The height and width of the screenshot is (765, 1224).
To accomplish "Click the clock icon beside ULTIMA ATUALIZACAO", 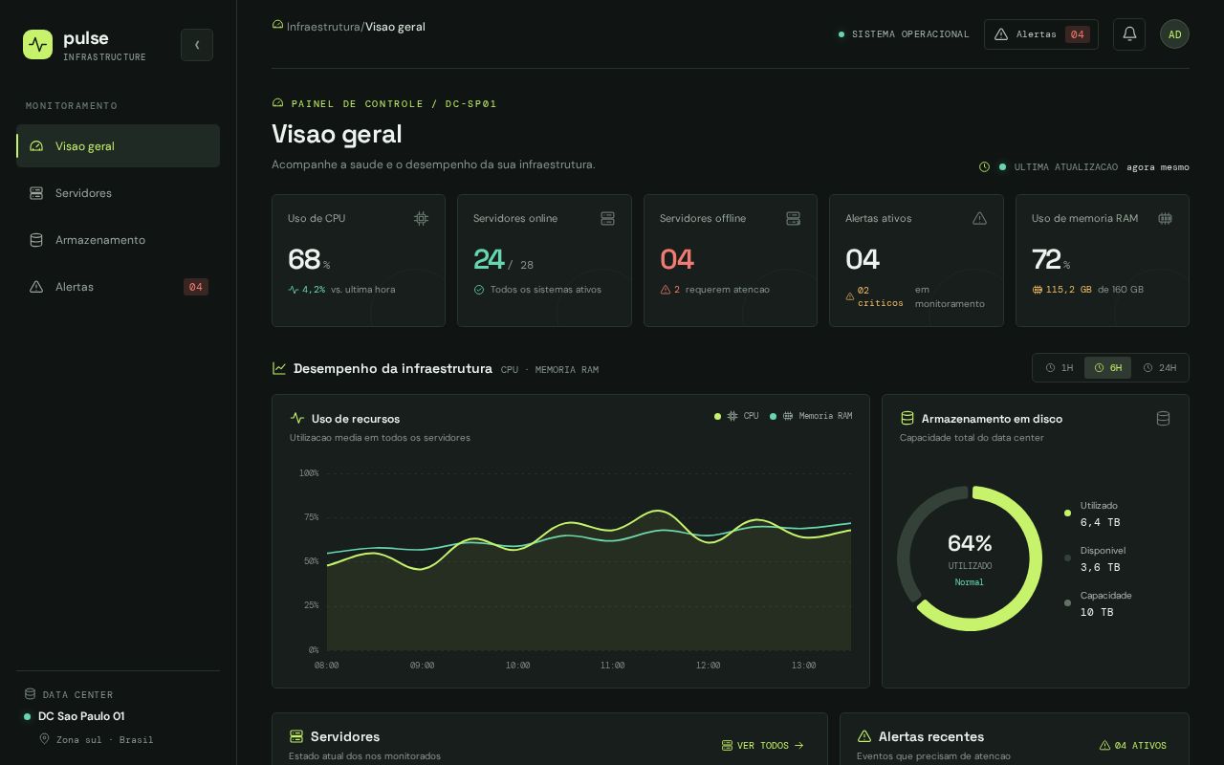I will [x=984, y=167].
